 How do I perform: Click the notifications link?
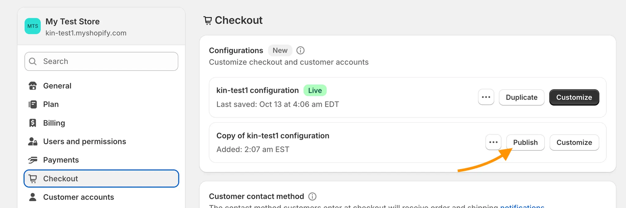pyautogui.click(x=522, y=206)
